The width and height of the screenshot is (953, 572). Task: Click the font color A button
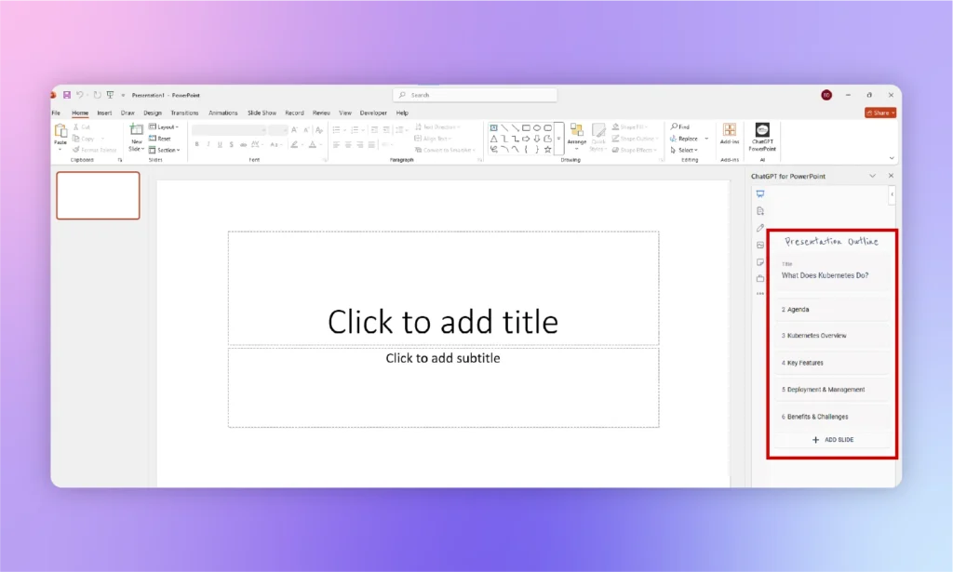coord(313,144)
